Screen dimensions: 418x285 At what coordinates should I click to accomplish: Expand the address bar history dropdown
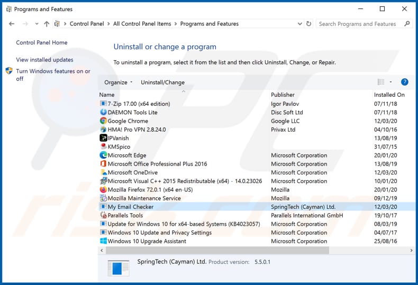pyautogui.click(x=299, y=24)
